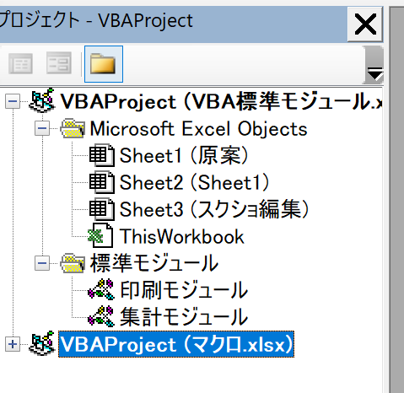Click the ThisWorkbook Excel file icon
The width and height of the screenshot is (404, 393).
coord(100,235)
